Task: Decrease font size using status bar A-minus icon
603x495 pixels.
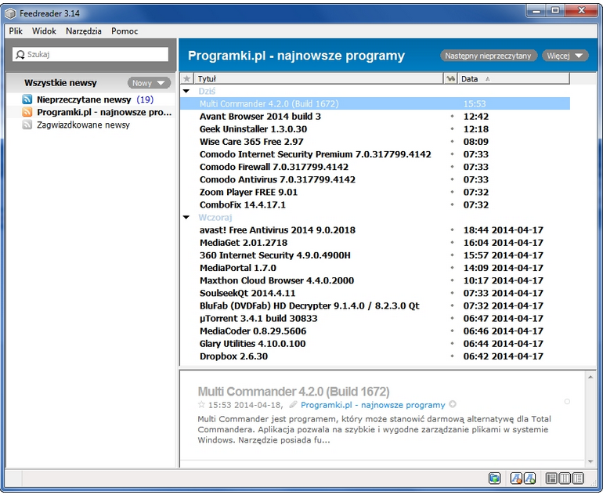Action: [x=516, y=479]
